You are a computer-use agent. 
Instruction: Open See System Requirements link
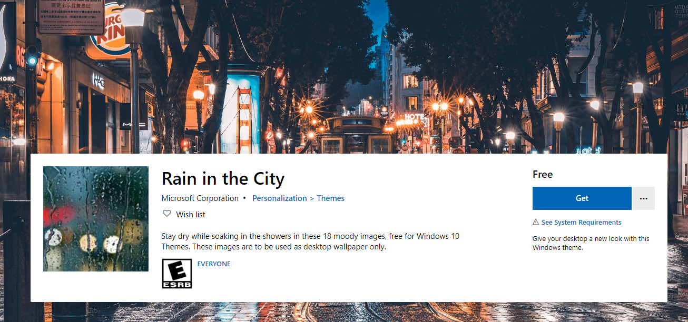click(x=582, y=223)
